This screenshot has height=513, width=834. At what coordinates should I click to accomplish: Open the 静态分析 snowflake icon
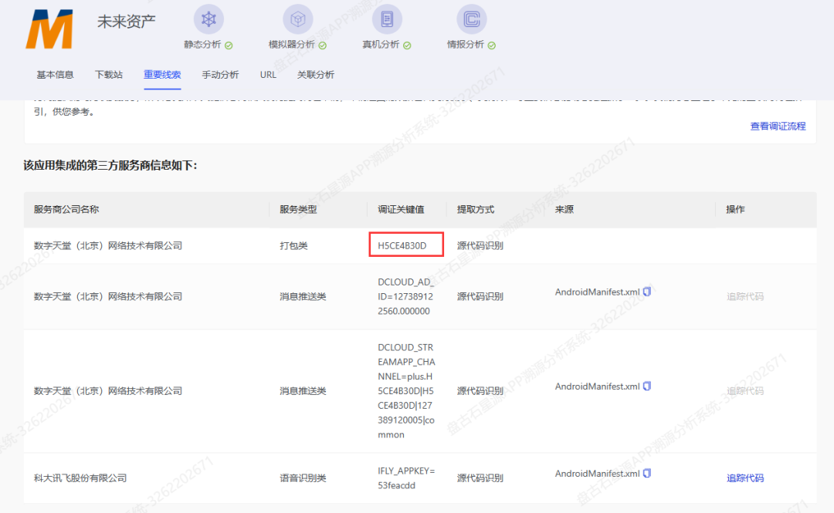[x=208, y=19]
